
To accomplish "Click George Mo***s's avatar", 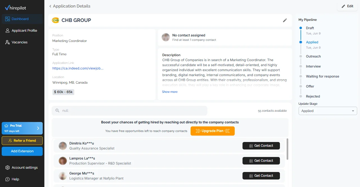I will point(63,176).
